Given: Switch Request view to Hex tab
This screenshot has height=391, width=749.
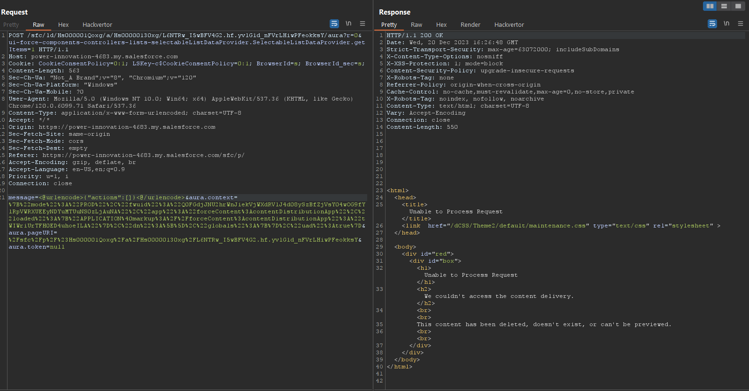Looking at the screenshot, I should (x=63, y=25).
